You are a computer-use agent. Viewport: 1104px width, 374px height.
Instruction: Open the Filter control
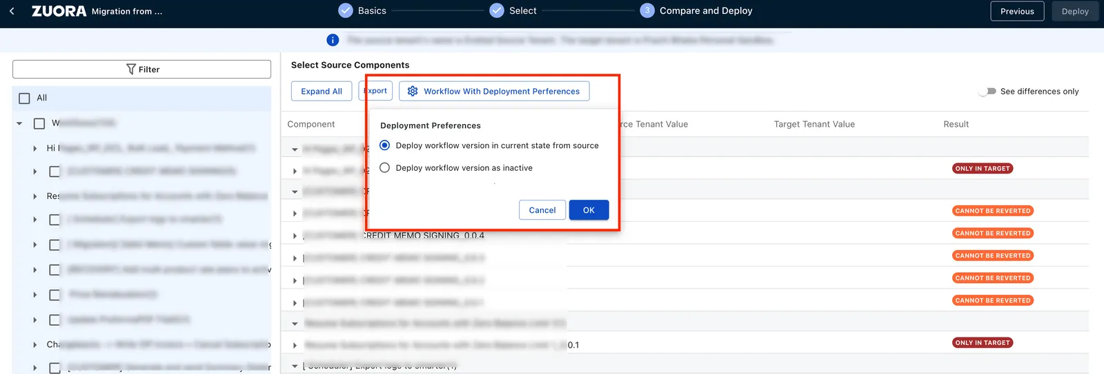coord(141,69)
